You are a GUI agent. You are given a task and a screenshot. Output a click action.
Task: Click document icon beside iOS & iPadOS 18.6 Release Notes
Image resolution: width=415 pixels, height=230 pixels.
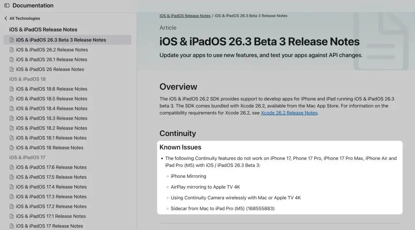(x=12, y=89)
